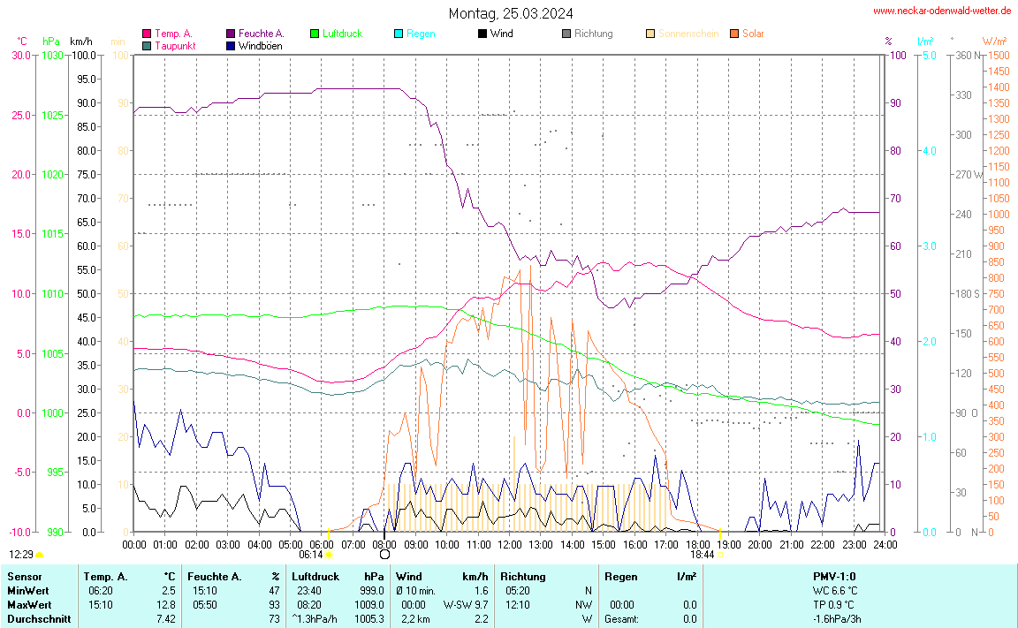Click the yellow icon next to 12:29
This screenshot has width=1018, height=628.
39,555
